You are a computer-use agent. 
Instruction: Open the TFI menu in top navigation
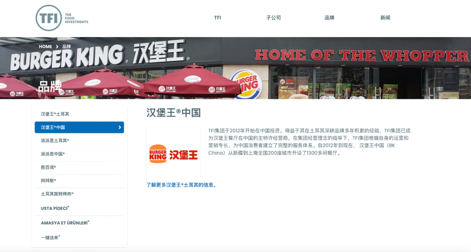click(x=218, y=18)
